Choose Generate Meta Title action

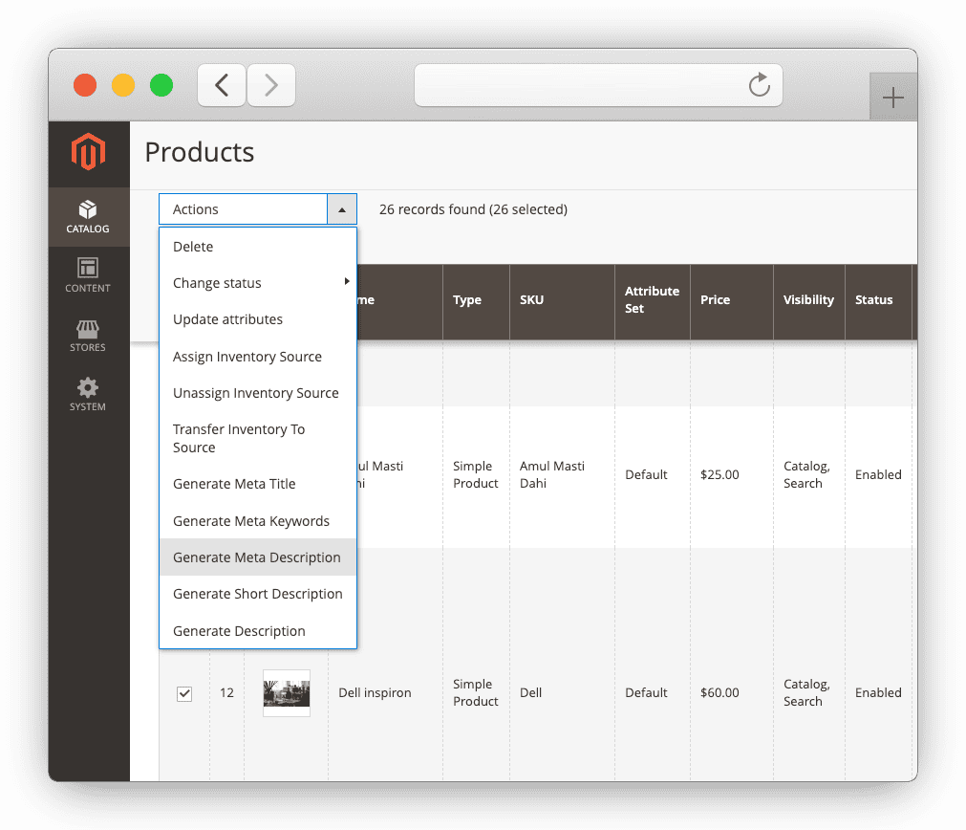(234, 484)
